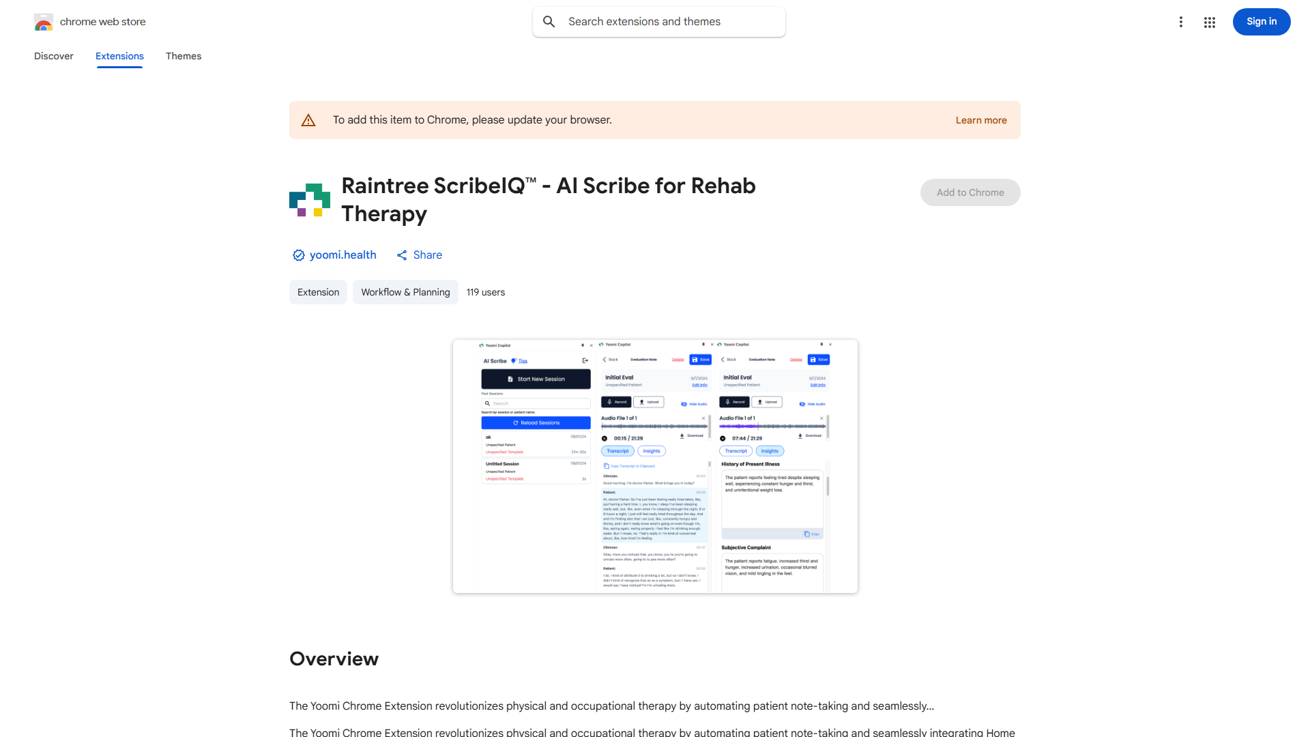Click the Raintree ScribeIQ extension logo
Viewport: 1310px width, 737px height.
[309, 201]
